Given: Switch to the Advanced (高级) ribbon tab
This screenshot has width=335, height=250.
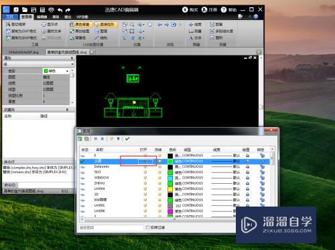Looking at the screenshot, I should pyautogui.click(x=56, y=17).
